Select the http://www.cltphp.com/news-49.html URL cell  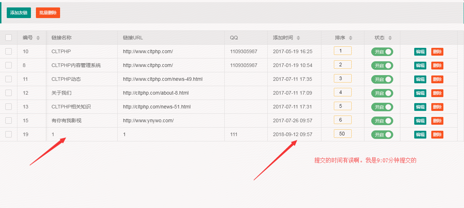171,79
